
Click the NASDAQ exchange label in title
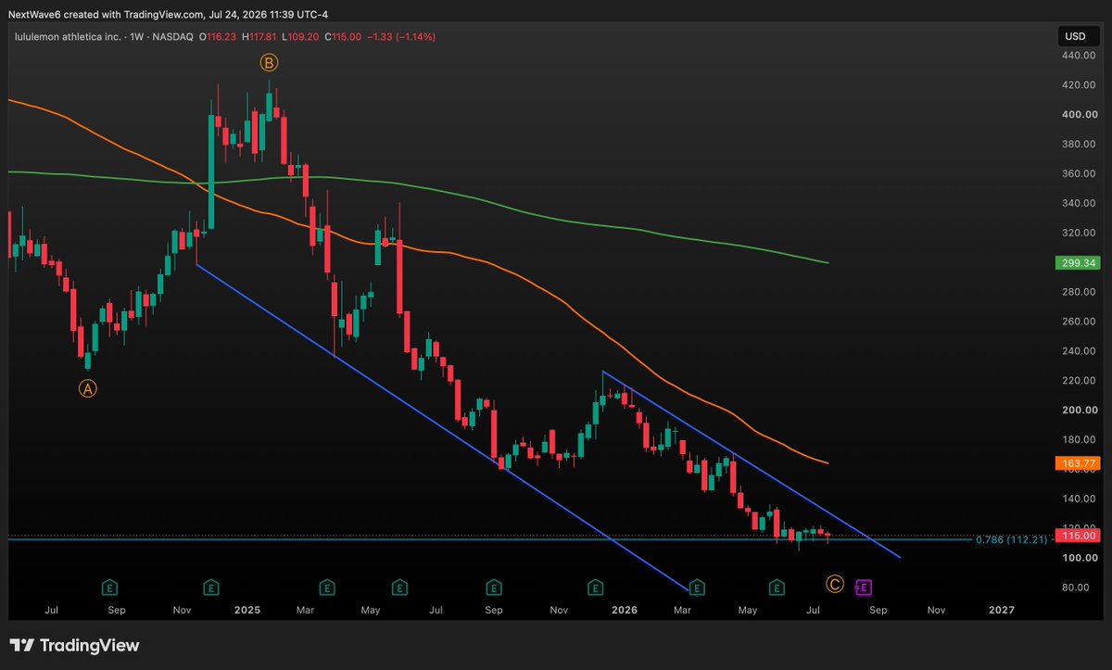[173, 37]
